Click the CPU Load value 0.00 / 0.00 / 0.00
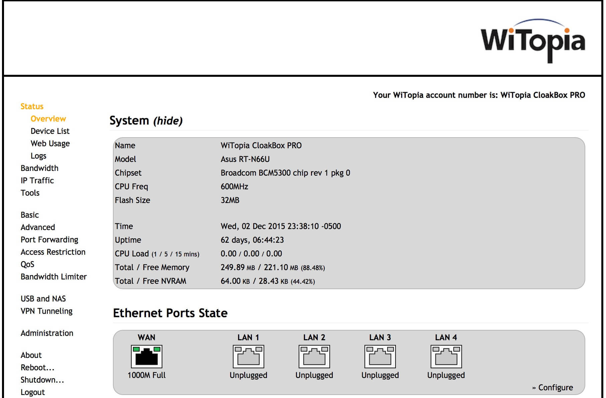Viewport: 606px width, 398px height. (251, 254)
